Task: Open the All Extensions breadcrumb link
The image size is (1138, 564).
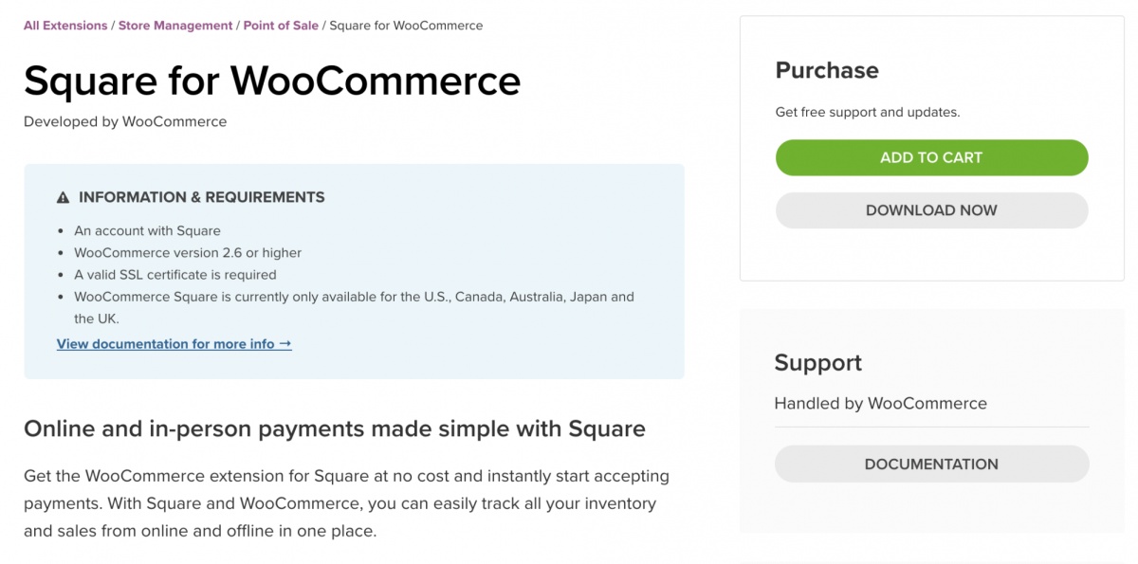Action: pos(65,26)
